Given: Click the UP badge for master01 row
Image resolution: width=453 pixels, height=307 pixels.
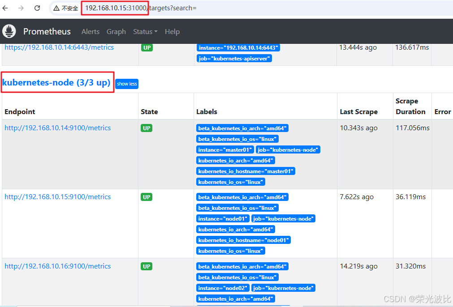Looking at the screenshot, I should point(147,128).
